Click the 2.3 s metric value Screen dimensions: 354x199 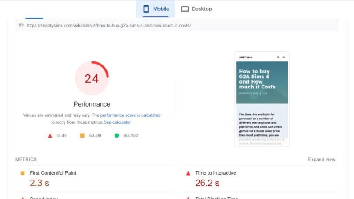(39, 183)
